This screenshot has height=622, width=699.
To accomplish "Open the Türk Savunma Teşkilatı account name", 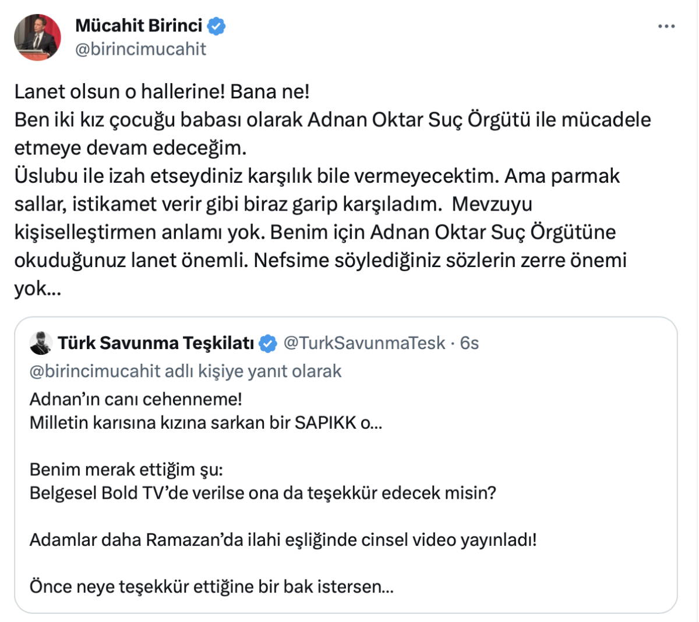I will 156,343.
